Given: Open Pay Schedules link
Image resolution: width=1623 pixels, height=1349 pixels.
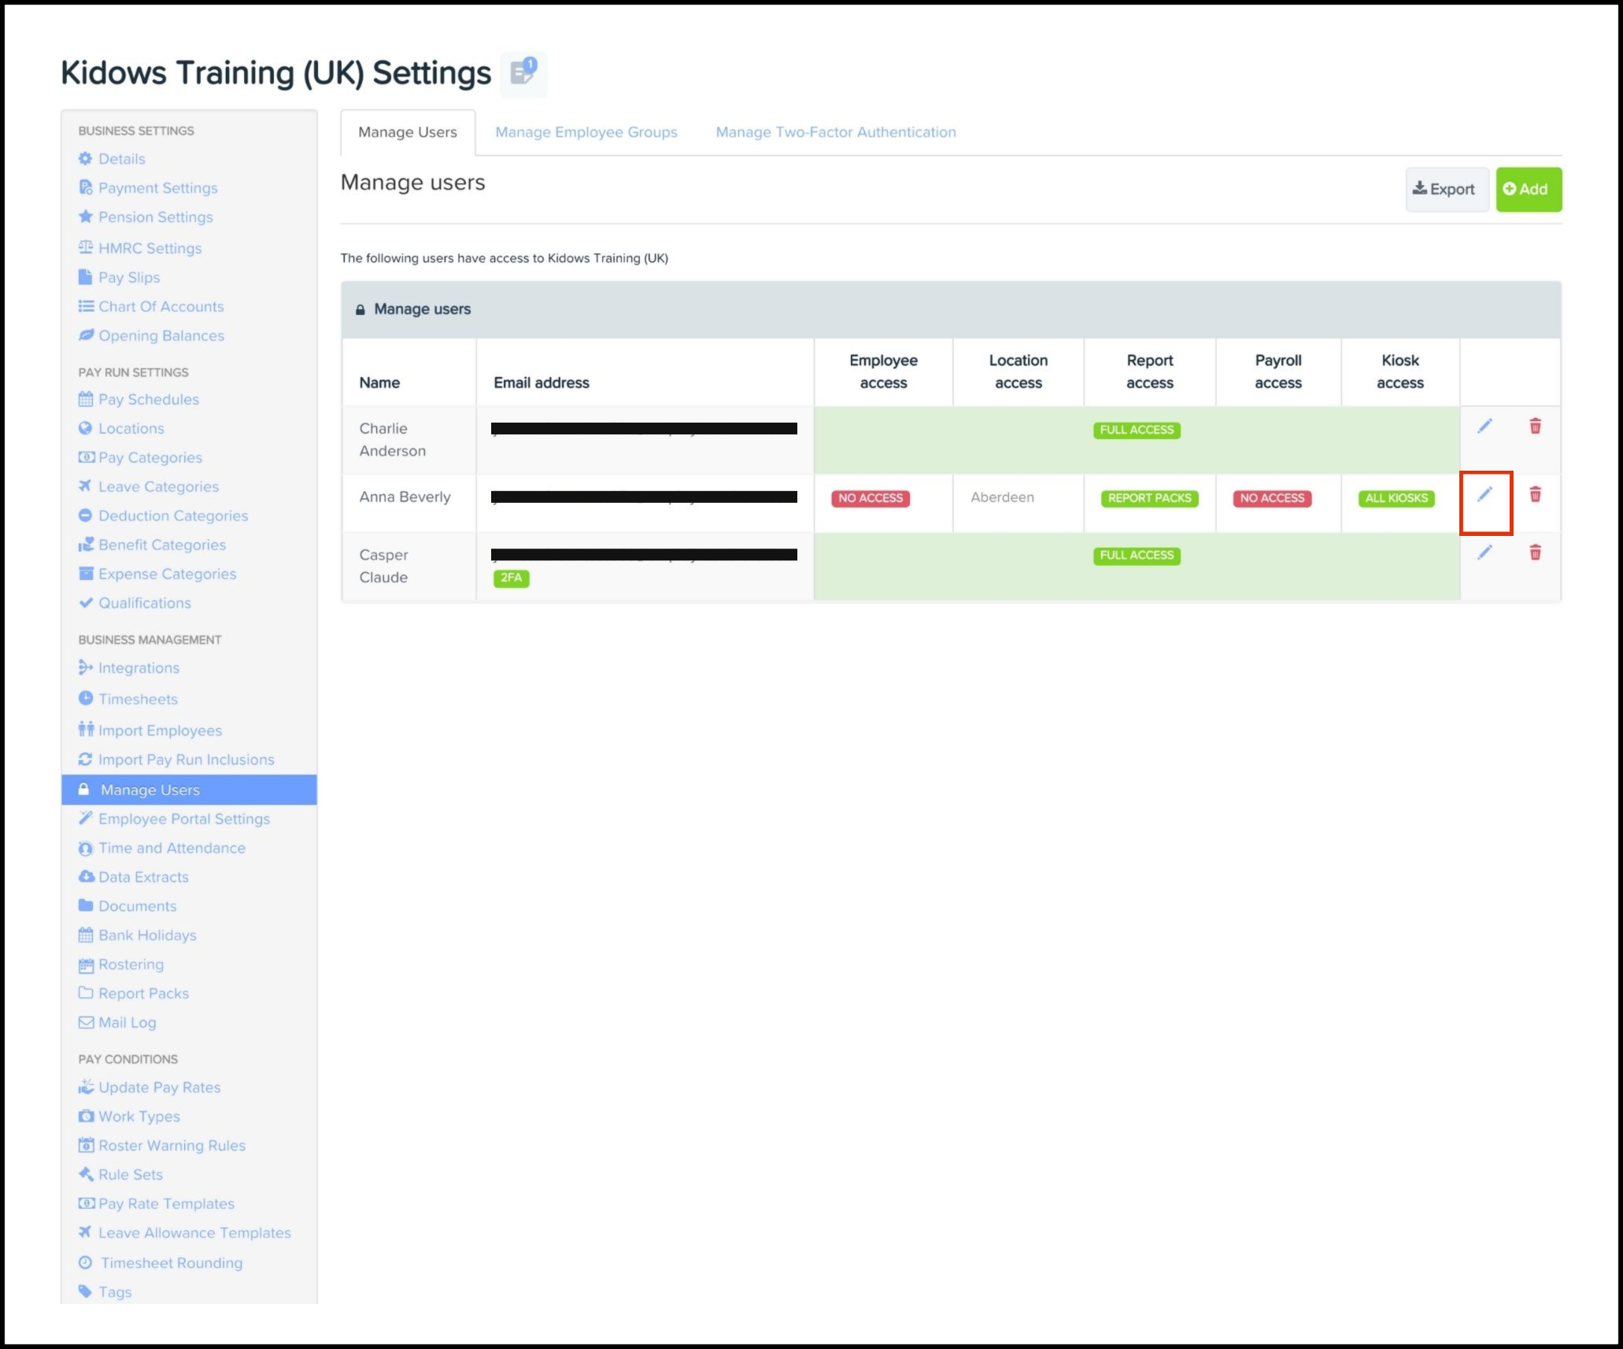Looking at the screenshot, I should pos(148,400).
